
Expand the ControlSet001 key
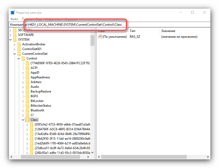click(x=15, y=49)
